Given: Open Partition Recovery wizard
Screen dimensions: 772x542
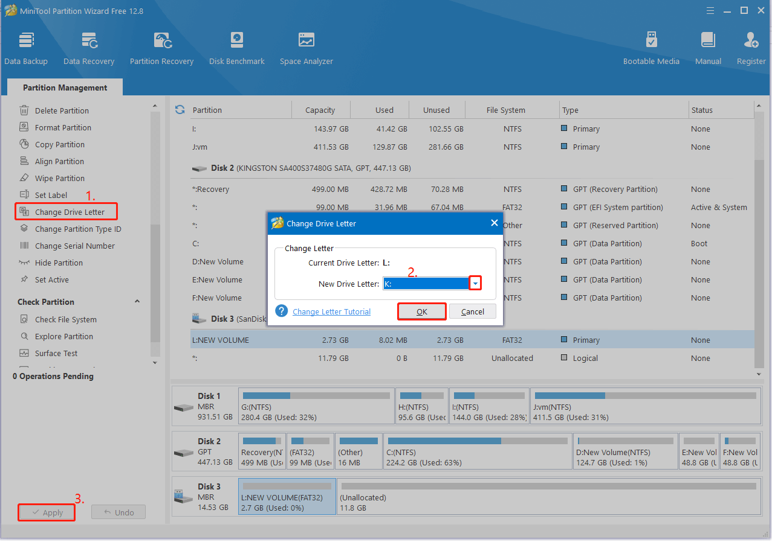Looking at the screenshot, I should (161, 48).
